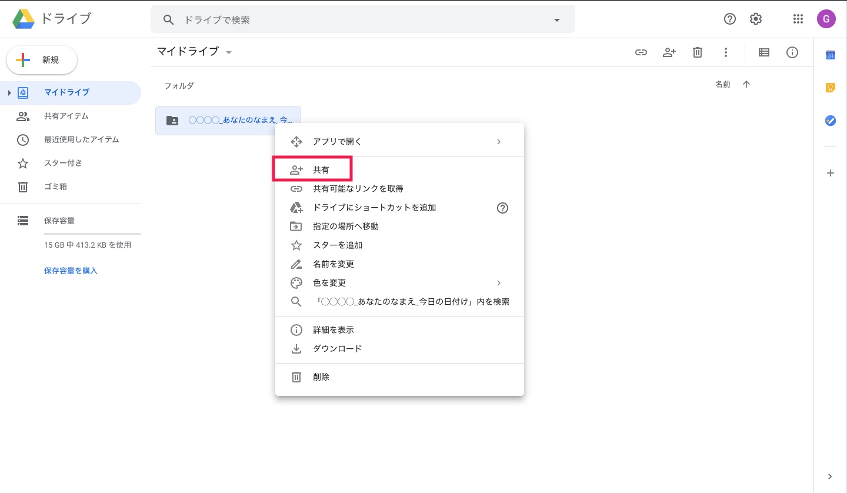Choose スターを追加
The height and width of the screenshot is (493, 847).
pyautogui.click(x=399, y=245)
